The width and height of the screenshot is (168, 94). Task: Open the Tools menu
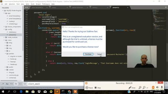[33, 4]
